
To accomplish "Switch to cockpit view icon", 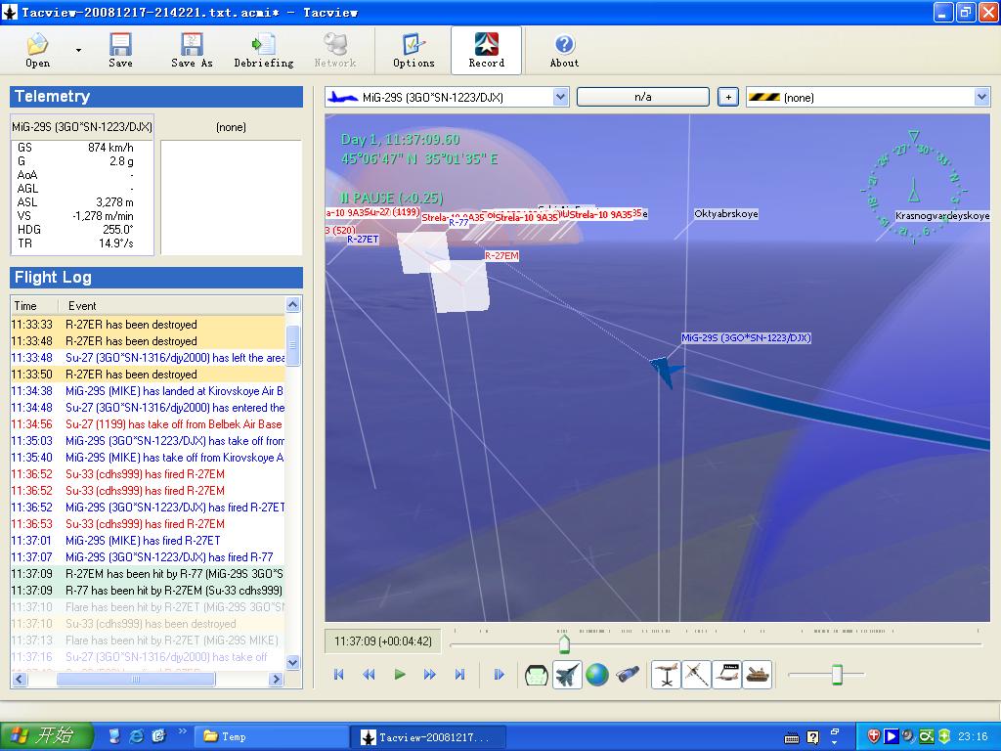I will click(536, 675).
